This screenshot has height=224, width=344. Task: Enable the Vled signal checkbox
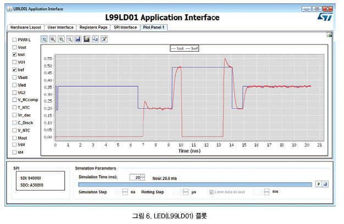(x=14, y=85)
